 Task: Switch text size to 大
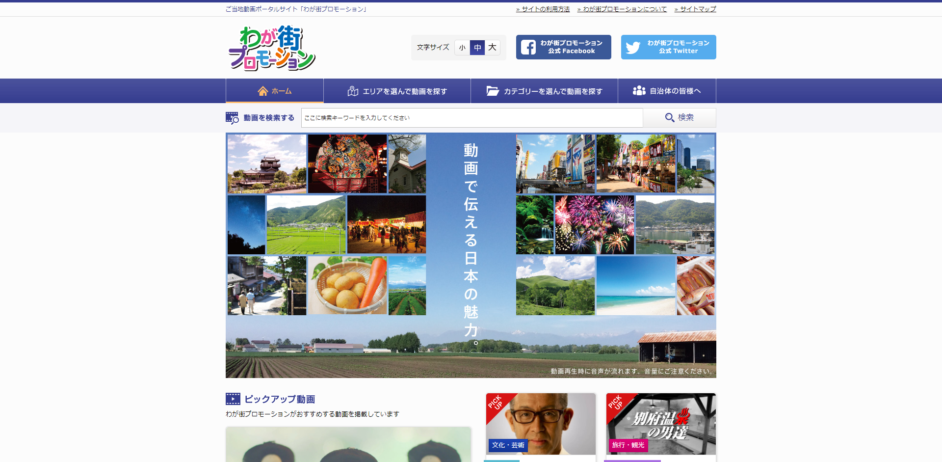click(x=493, y=48)
